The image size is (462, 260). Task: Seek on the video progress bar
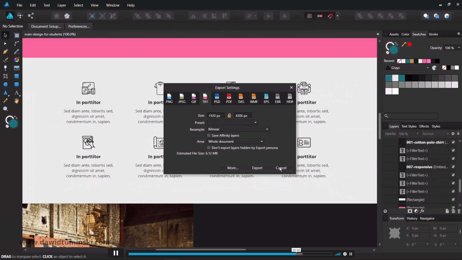tap(230, 254)
